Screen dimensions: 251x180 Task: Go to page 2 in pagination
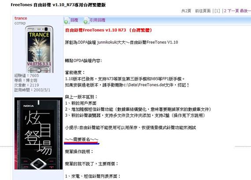tap(225, 11)
